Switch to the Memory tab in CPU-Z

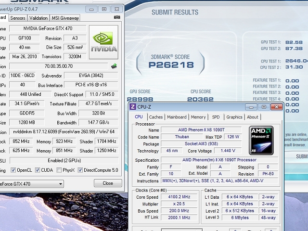(x=198, y=117)
